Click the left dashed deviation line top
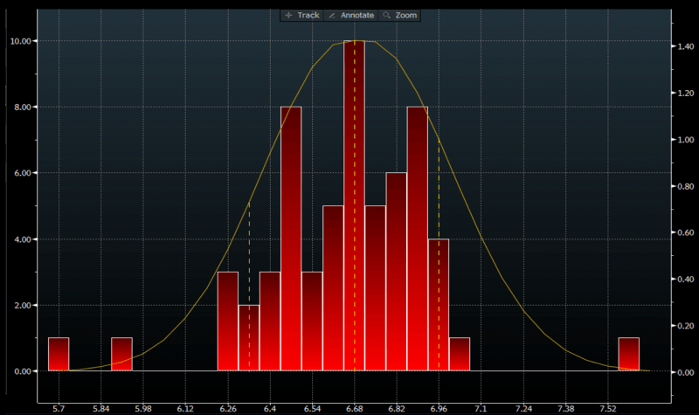This screenshot has width=699, height=415. pyautogui.click(x=249, y=204)
